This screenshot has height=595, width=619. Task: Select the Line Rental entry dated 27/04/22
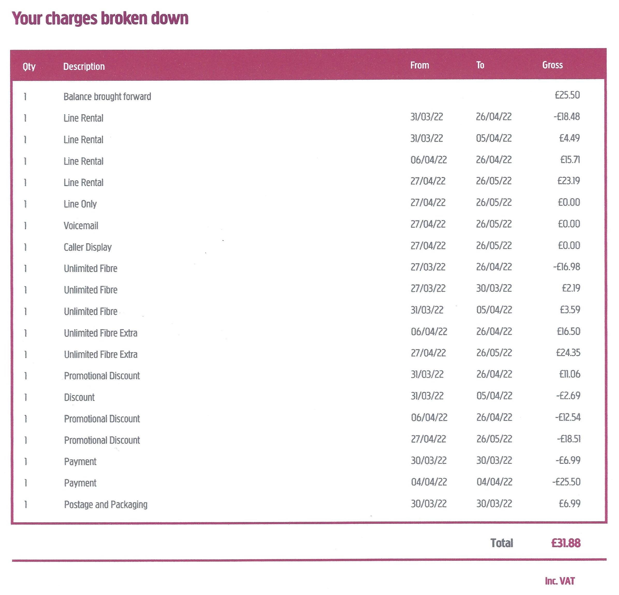pos(83,182)
